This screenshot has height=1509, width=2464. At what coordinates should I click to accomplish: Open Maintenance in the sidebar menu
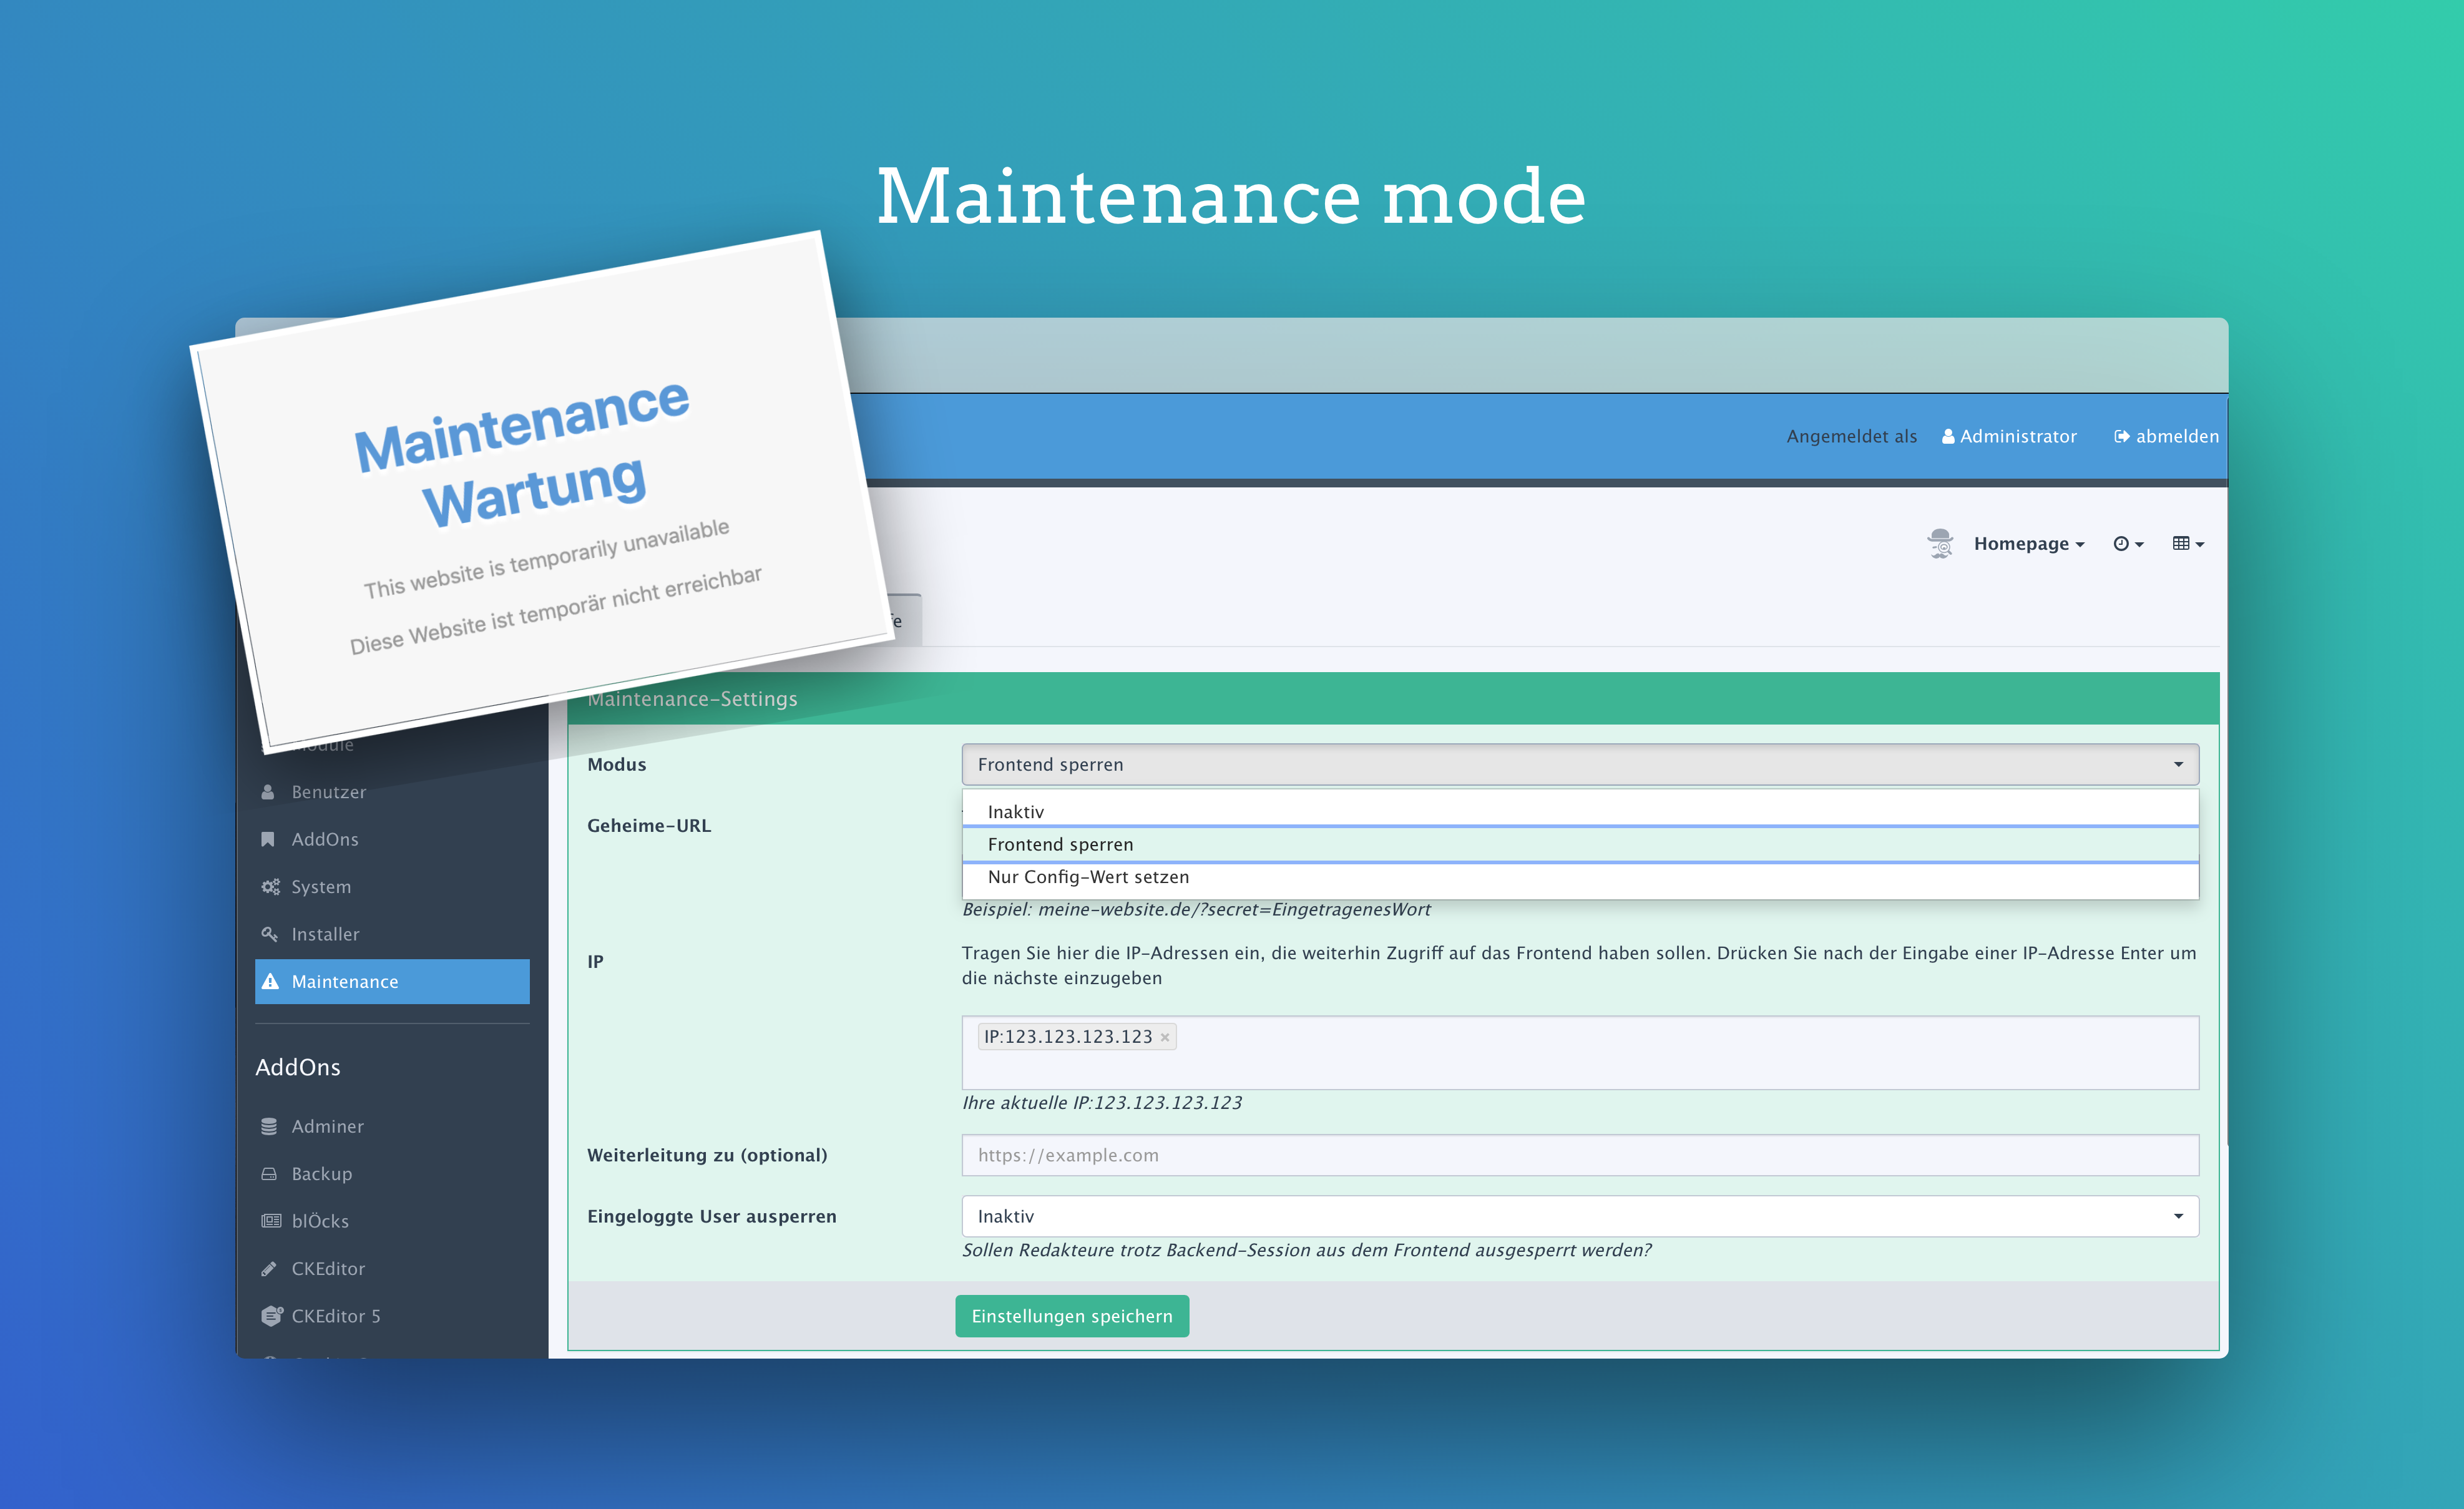344,982
